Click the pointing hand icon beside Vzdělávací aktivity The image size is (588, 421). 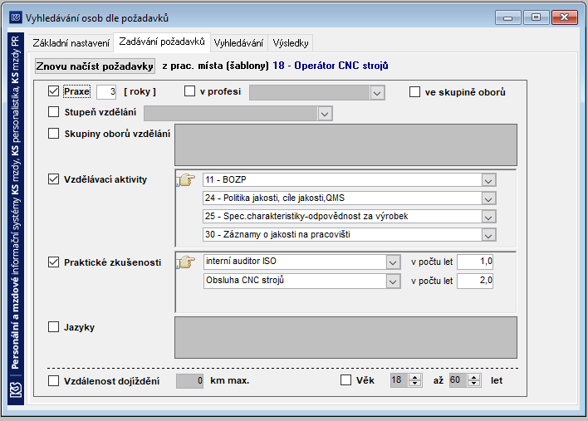click(x=186, y=180)
